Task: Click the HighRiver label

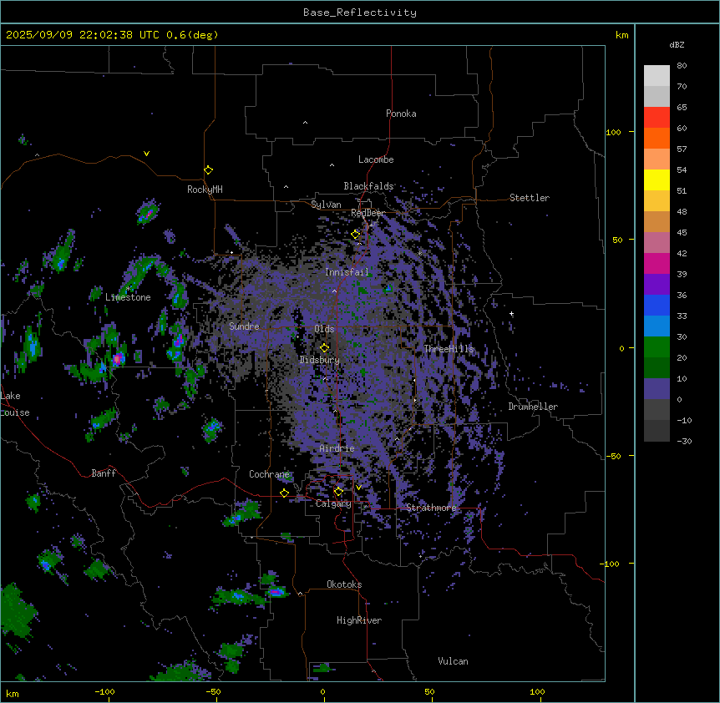Action: [359, 620]
